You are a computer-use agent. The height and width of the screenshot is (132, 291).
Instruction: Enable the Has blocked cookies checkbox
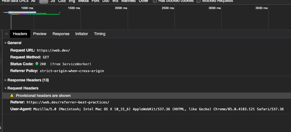(155, 1)
